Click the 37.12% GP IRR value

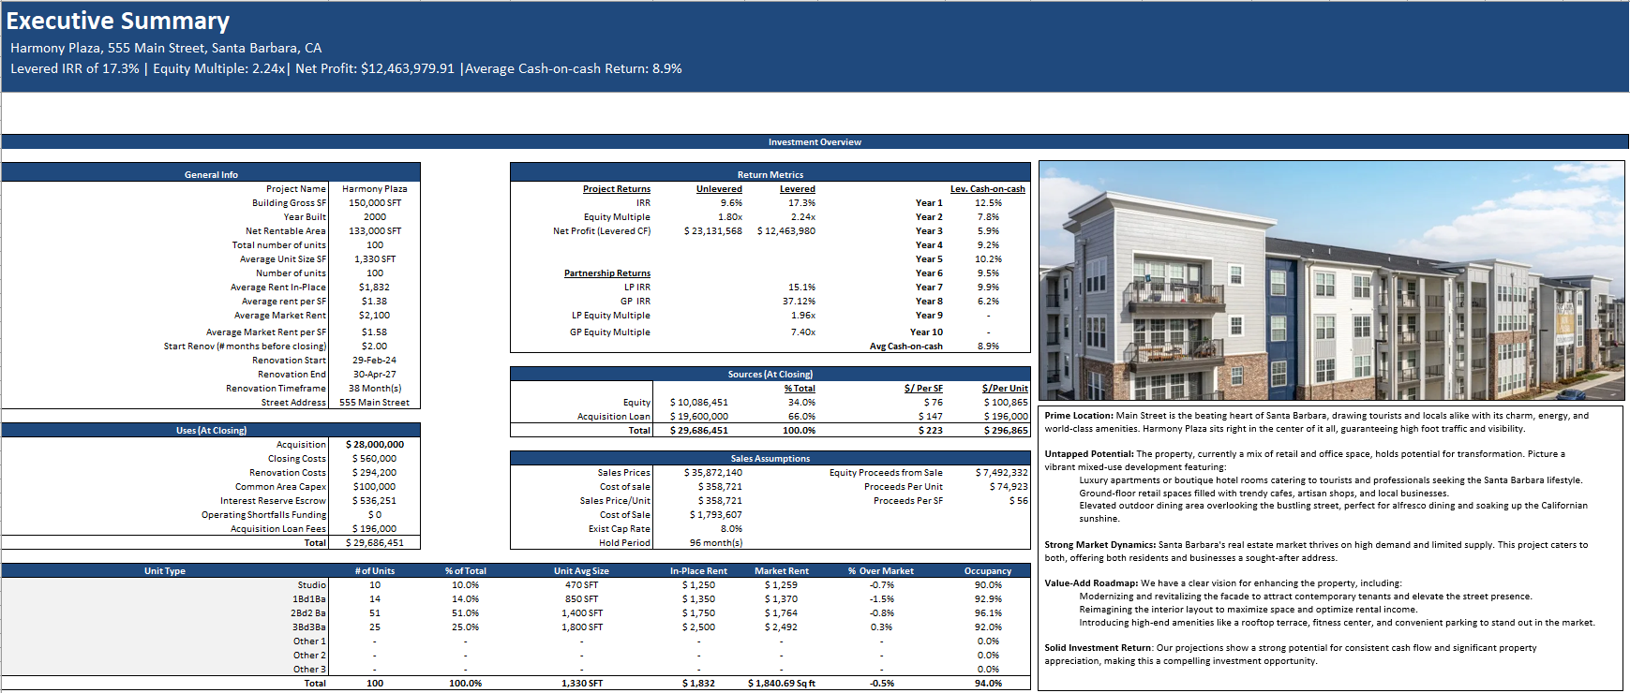point(799,302)
